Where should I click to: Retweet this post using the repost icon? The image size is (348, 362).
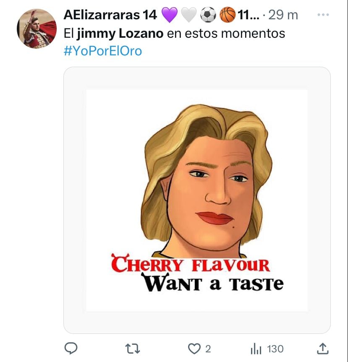pos(133,348)
